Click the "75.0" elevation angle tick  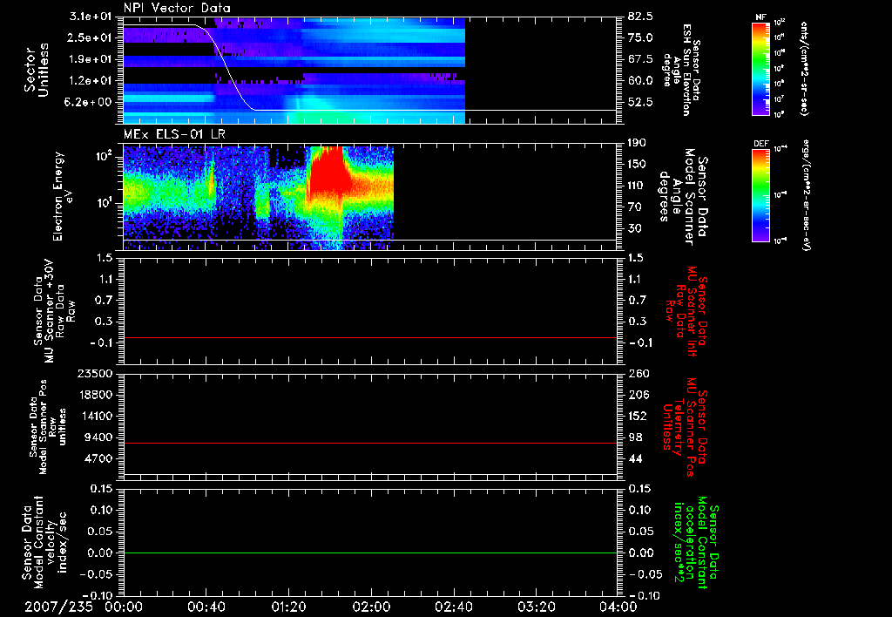coord(640,37)
